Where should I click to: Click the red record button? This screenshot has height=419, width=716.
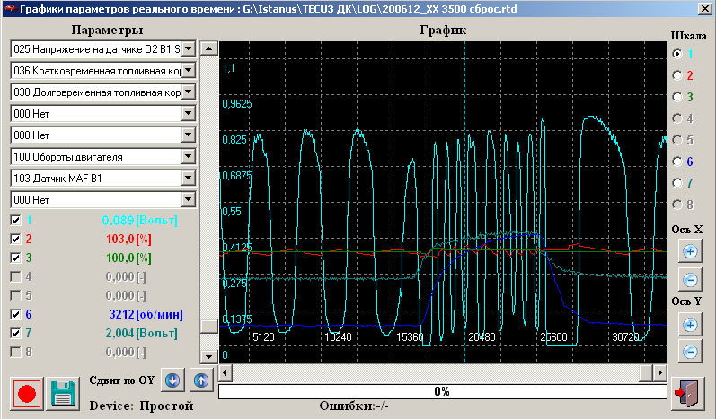27,394
